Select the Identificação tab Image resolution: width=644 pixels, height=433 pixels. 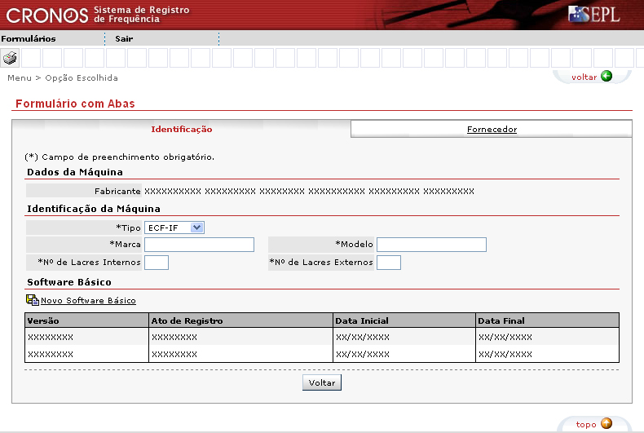[182, 129]
